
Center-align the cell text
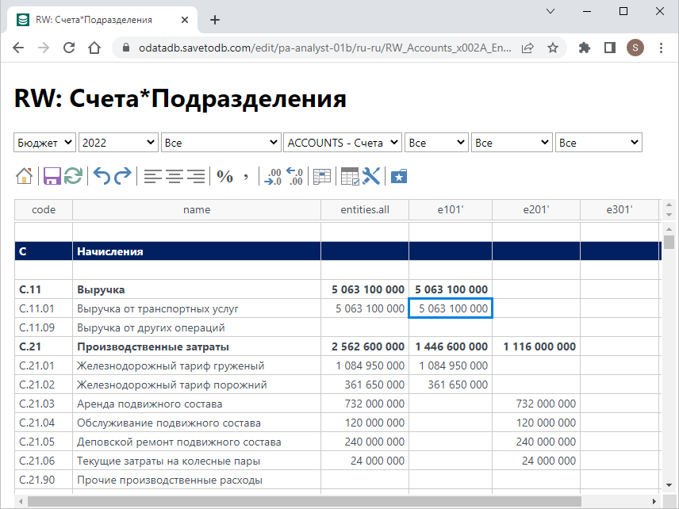(175, 176)
